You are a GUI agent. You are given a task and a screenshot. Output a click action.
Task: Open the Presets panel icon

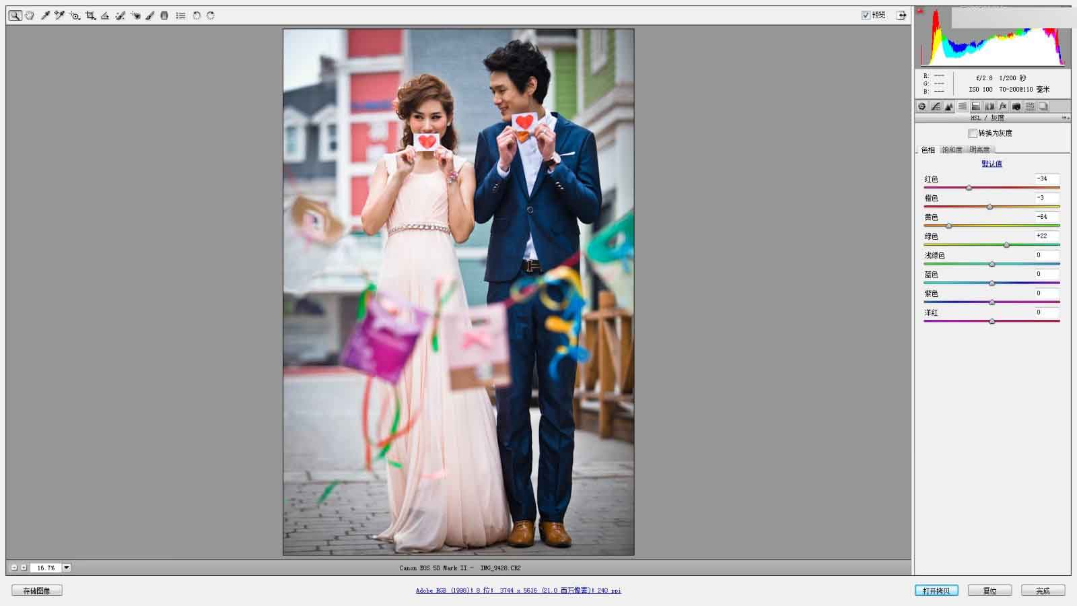(x=1030, y=106)
